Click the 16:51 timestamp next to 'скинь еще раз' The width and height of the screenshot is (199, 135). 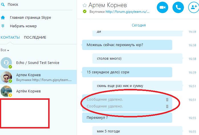point(192,86)
